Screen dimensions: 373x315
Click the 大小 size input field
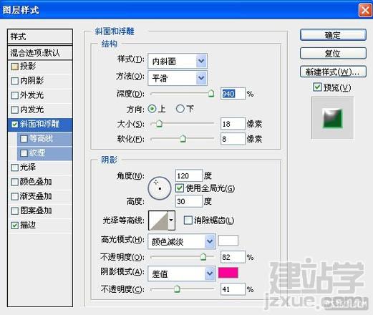233,124
